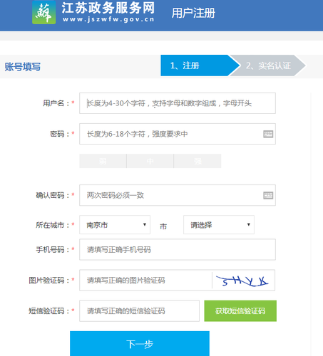Click the 确认密码 label

pos(52,195)
